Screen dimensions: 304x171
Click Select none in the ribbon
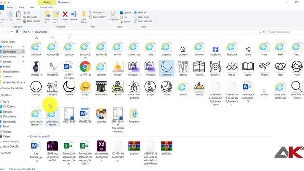(x=142, y=17)
